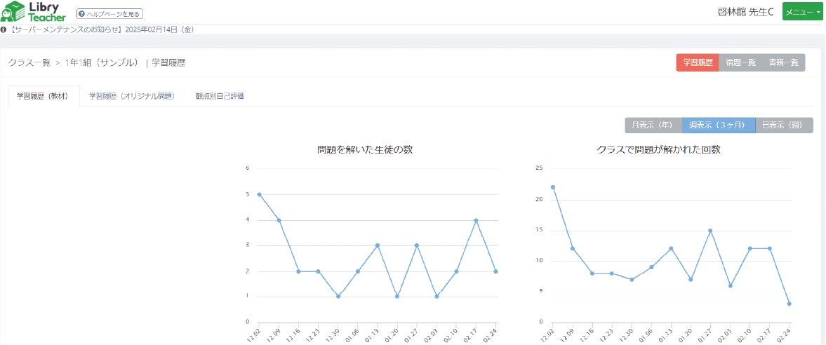Switch to the 学習履歴（教材） tab
The height and width of the screenshot is (345, 826).
click(43, 96)
